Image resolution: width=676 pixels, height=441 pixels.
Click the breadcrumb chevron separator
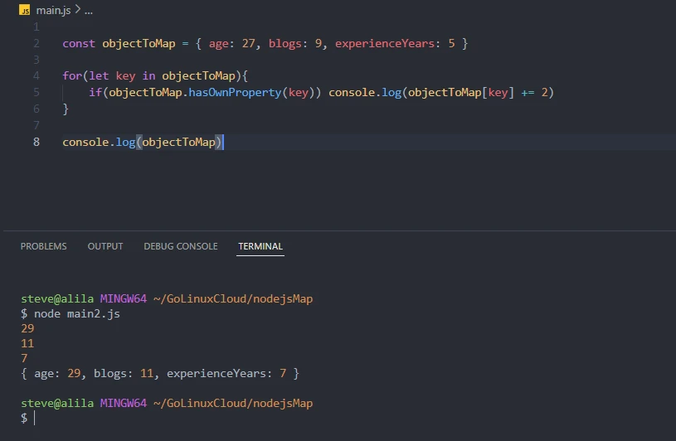click(x=77, y=10)
